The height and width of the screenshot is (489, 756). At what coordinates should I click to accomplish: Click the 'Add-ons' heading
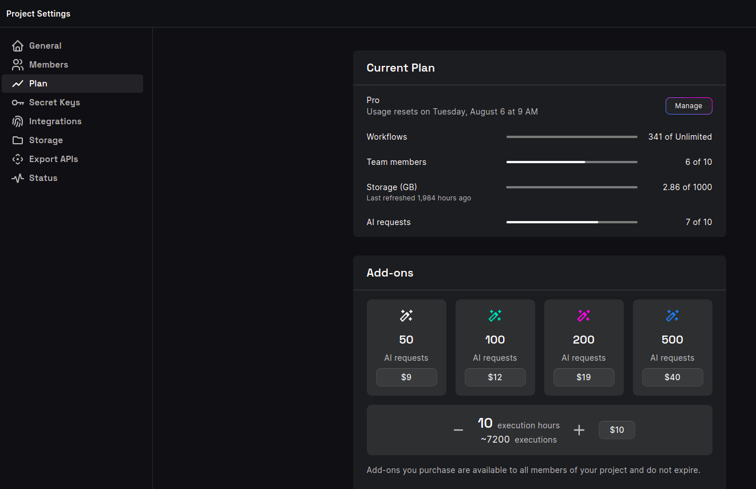coord(390,273)
